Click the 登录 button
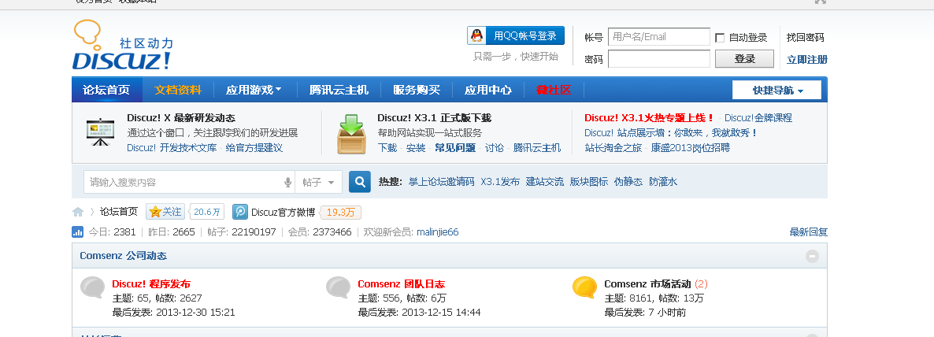 click(744, 59)
